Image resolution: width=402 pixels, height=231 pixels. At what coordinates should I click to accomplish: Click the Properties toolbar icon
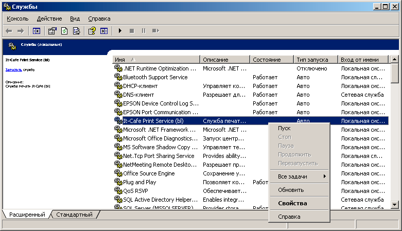coord(53,31)
